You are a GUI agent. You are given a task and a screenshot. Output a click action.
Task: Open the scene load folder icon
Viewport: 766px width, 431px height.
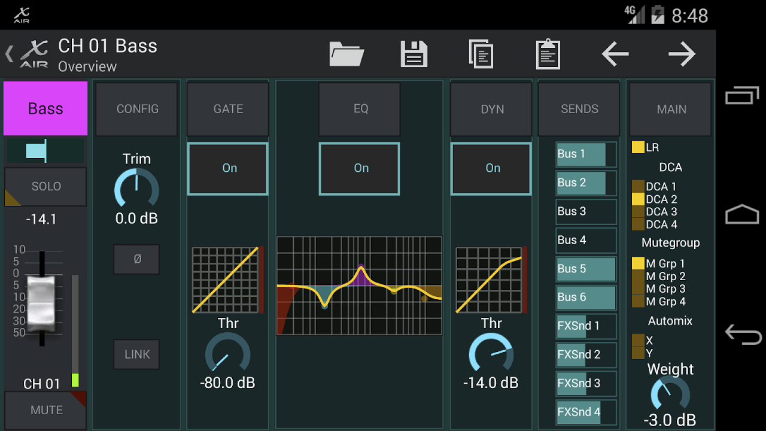coord(346,54)
